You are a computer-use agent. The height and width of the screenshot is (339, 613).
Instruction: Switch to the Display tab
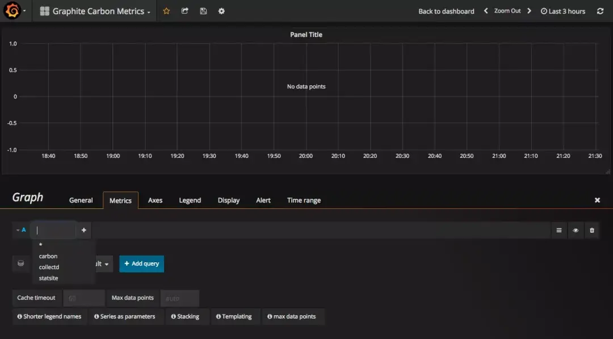(229, 200)
